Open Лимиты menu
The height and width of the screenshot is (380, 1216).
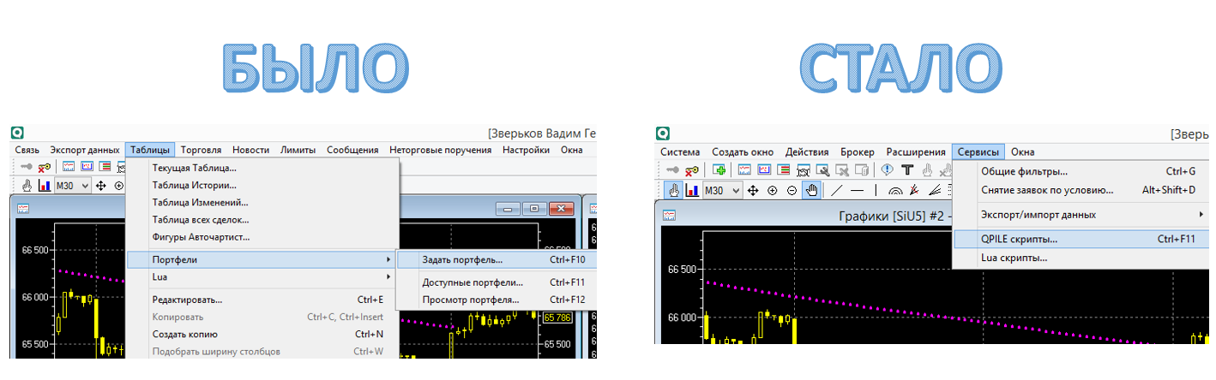[298, 150]
